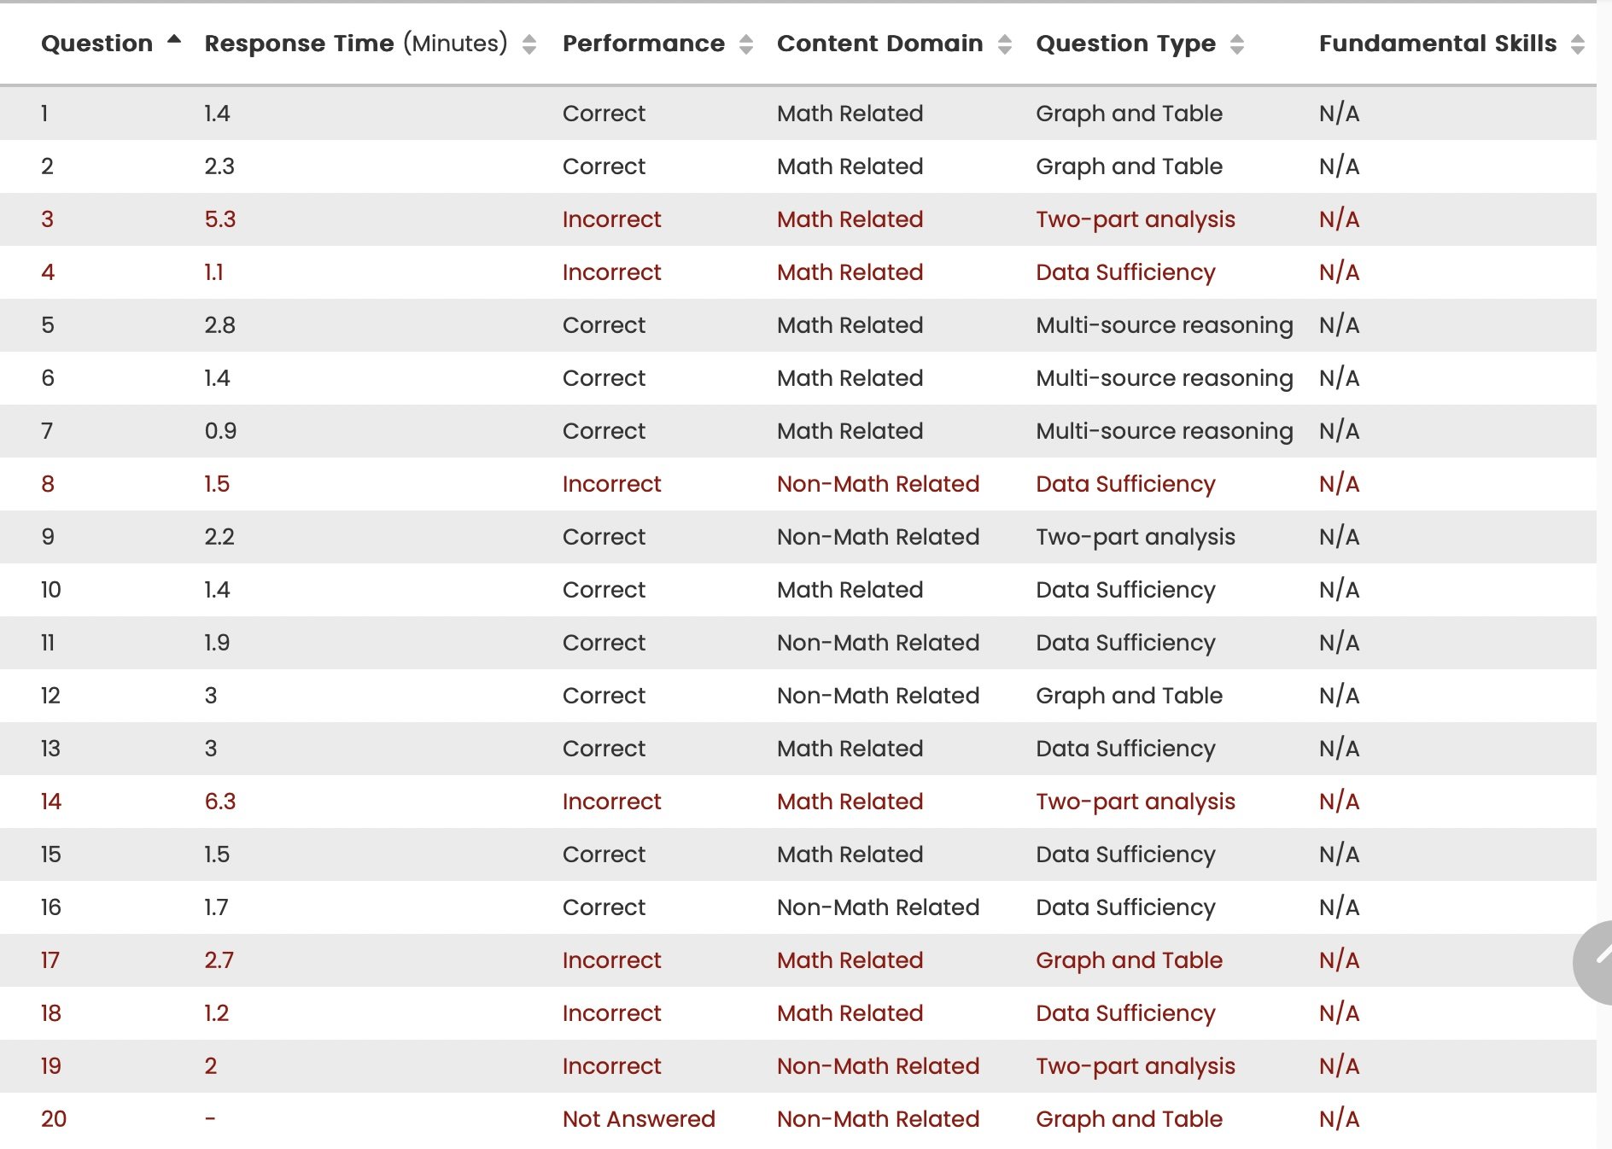Select question 12's Graph and Table cell
This screenshot has width=1612, height=1149.
tap(1129, 696)
